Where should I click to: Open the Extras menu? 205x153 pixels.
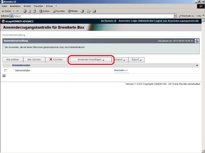49,6
